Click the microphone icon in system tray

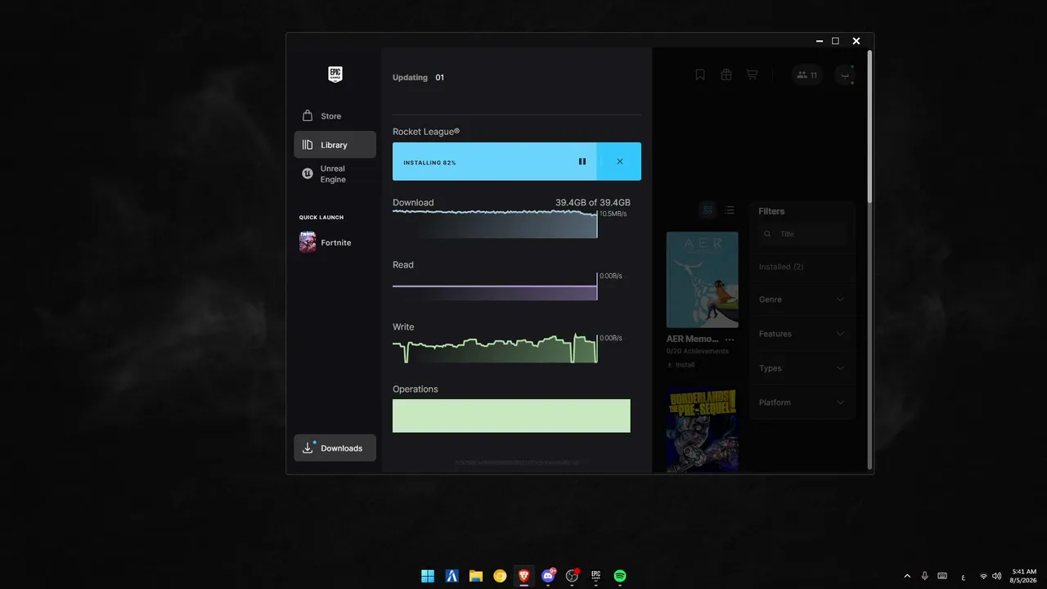coord(925,577)
